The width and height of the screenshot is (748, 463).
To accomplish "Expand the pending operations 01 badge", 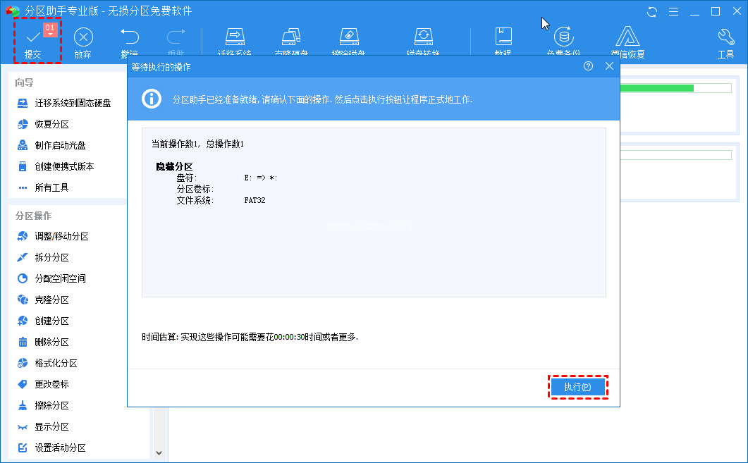I will coord(50,30).
